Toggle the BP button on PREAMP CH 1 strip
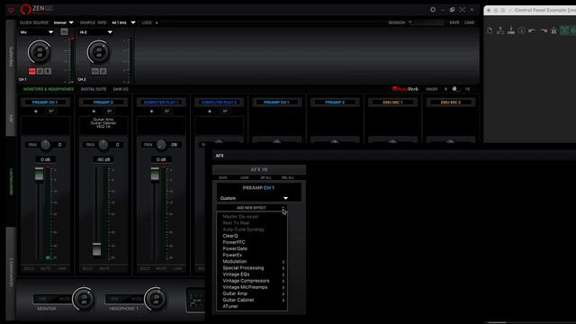Image resolution: width=576 pixels, height=324 pixels. point(51,111)
